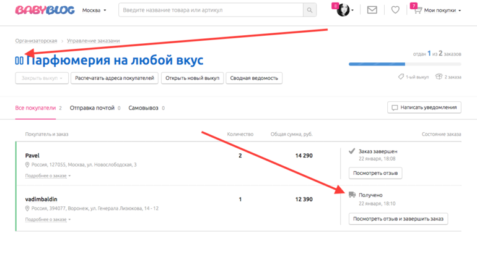This screenshot has width=477, height=257.
Task: Expand Подробнее о заказе for Pavel
Action: tap(48, 176)
